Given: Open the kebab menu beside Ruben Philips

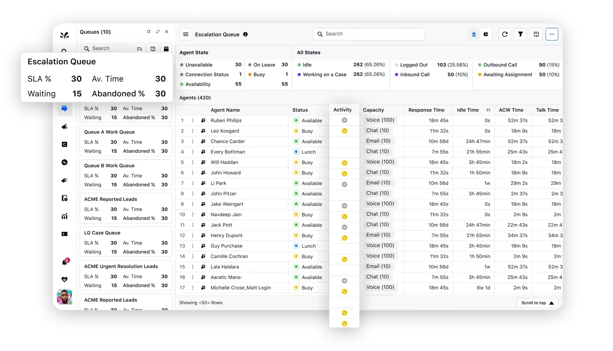Looking at the screenshot, I should coord(193,120).
